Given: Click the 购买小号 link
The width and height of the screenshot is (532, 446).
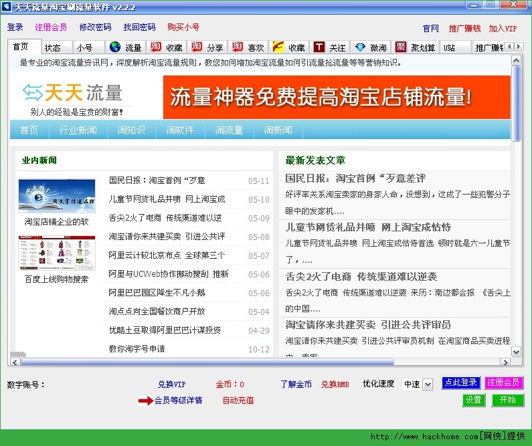Looking at the screenshot, I should (x=183, y=27).
